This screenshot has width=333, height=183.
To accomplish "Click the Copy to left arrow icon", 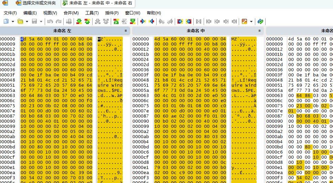I will tap(151, 22).
